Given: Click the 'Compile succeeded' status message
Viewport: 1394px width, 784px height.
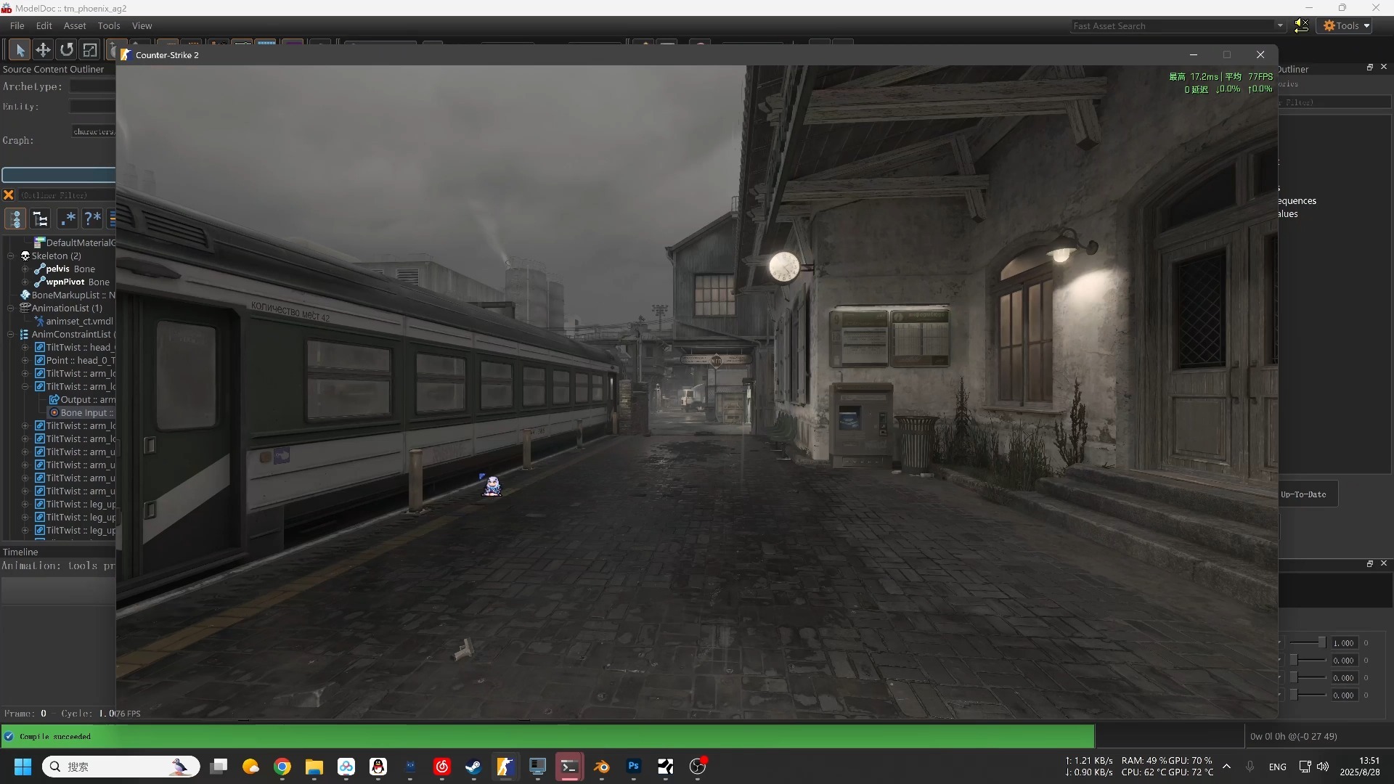Looking at the screenshot, I should click(x=55, y=737).
